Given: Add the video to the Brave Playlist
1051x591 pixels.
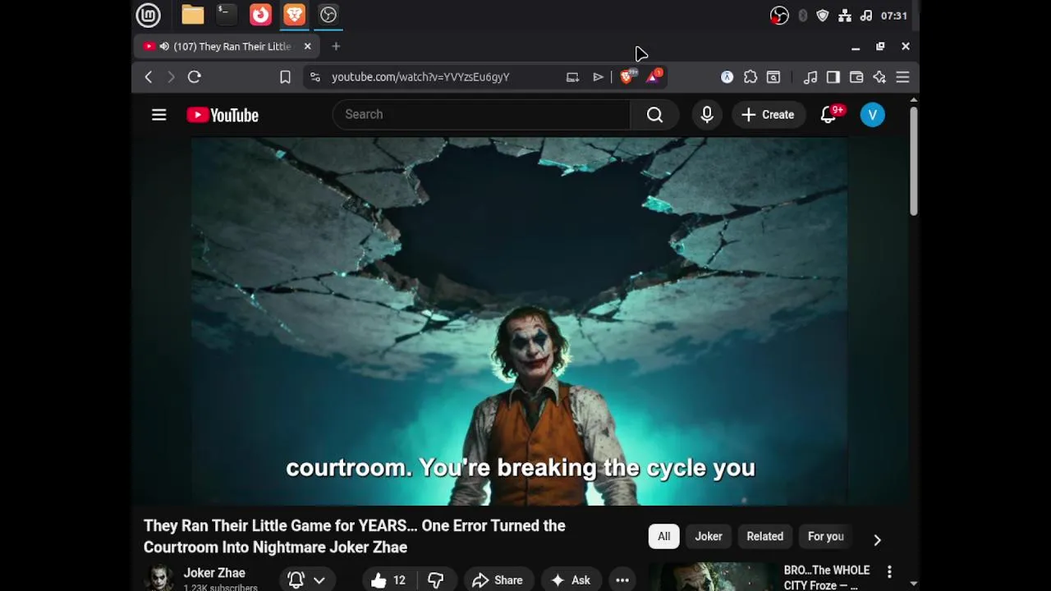Looking at the screenshot, I should (598, 77).
